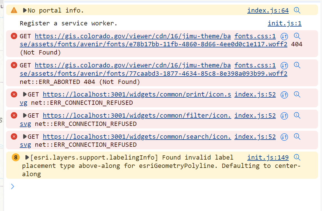322x211 pixels.
Task: Click the yellow warning icon for No portal info
Action: (14, 11)
